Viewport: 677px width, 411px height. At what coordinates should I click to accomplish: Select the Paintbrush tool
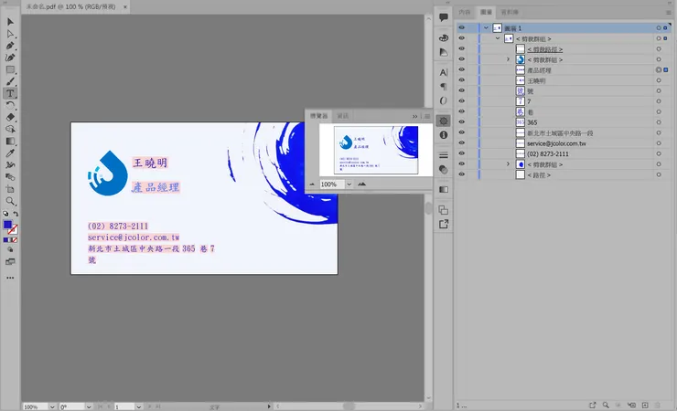click(10, 81)
